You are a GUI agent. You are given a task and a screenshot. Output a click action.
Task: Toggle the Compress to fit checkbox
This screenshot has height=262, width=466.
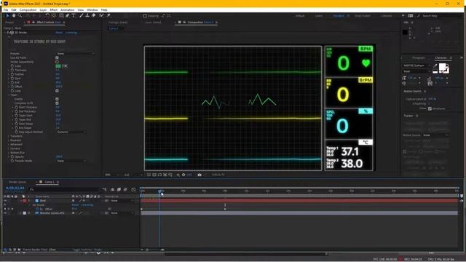click(57, 103)
